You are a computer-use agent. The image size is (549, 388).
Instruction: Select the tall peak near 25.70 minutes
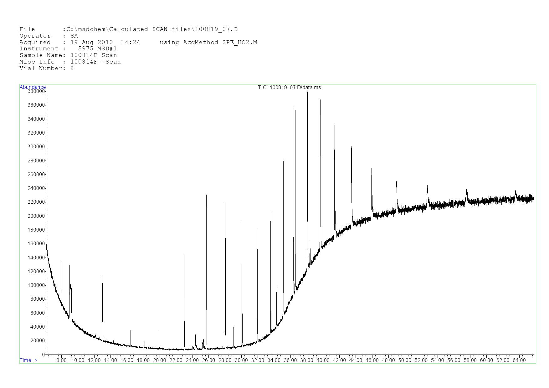206,196
